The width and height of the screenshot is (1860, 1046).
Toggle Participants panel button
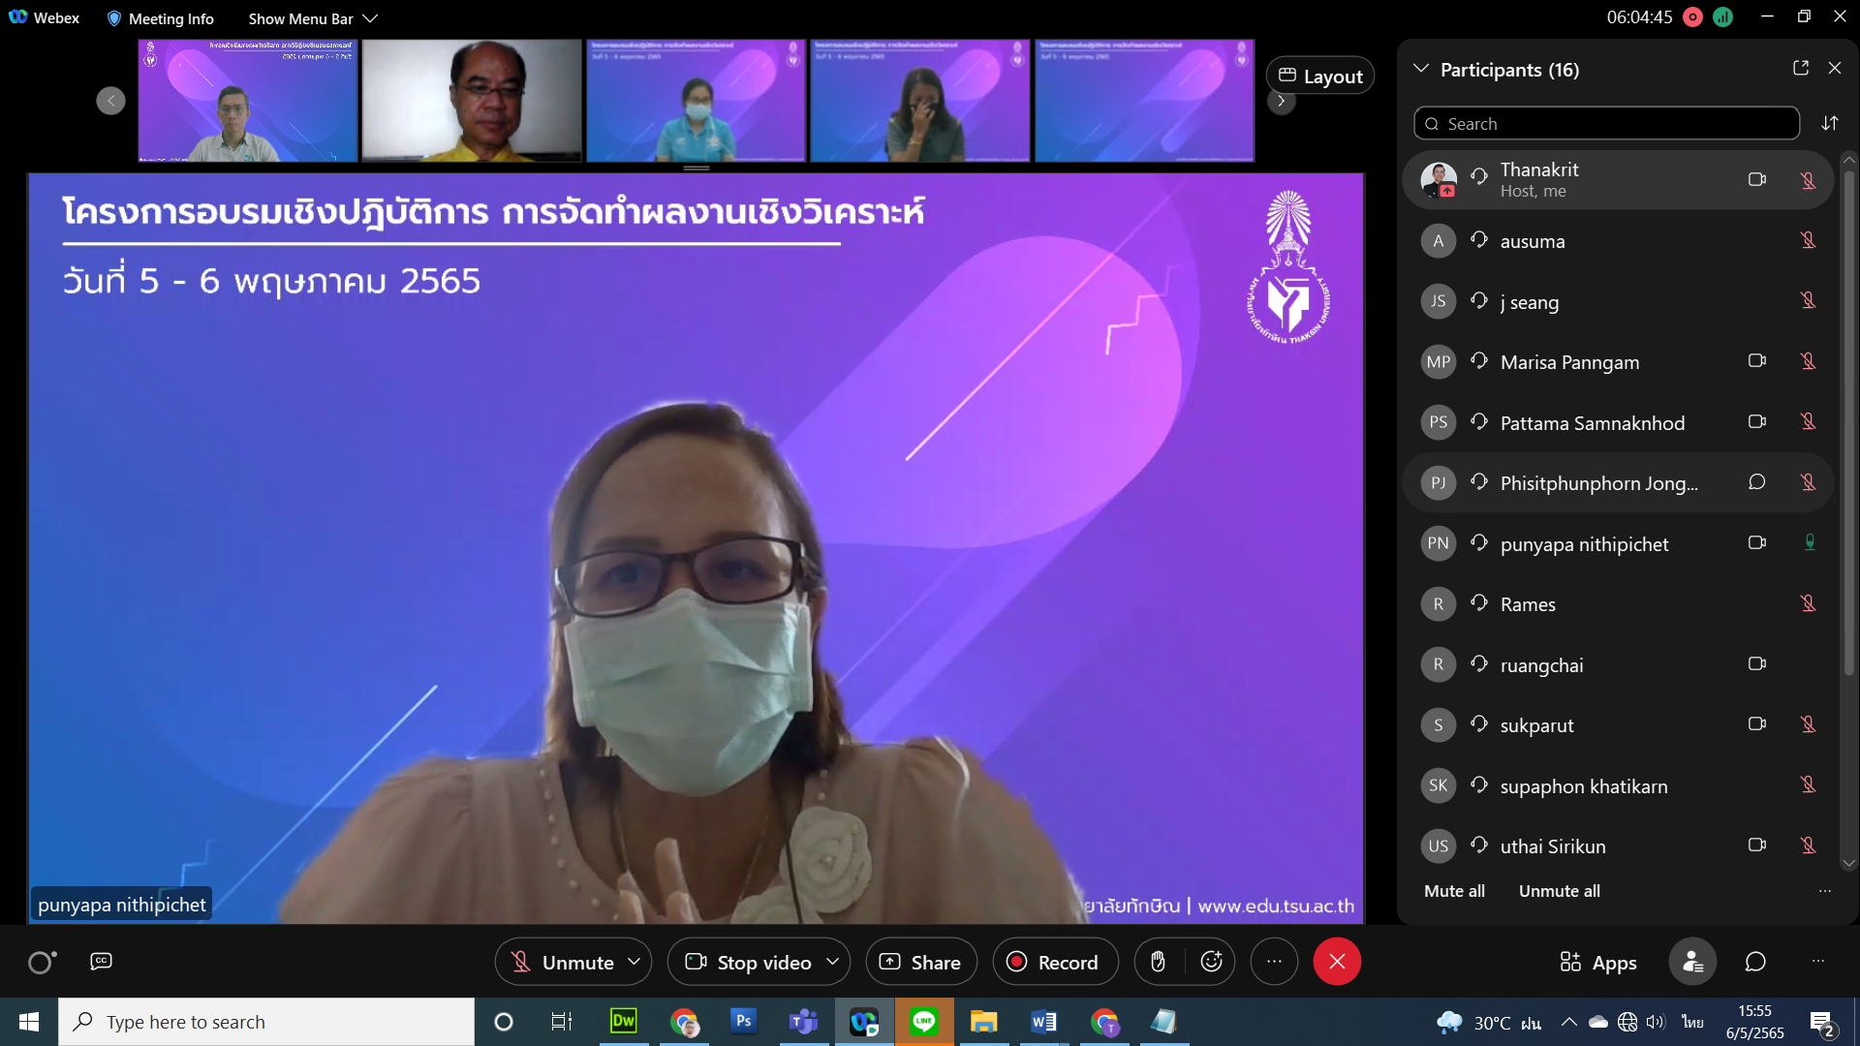click(1692, 962)
